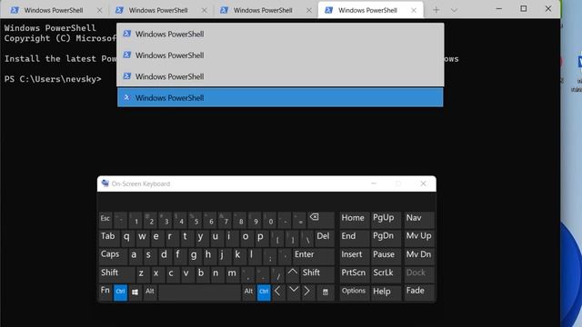Open the new tab plus button

click(436, 10)
